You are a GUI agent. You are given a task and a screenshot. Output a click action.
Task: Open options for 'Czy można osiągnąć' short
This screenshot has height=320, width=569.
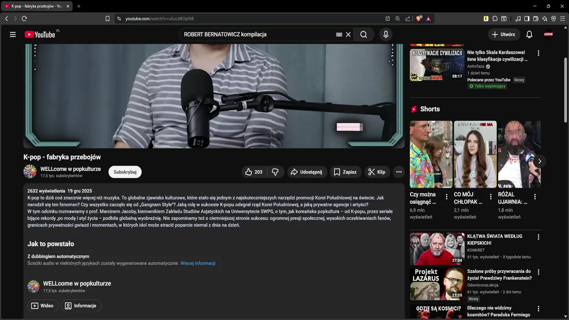(x=447, y=196)
